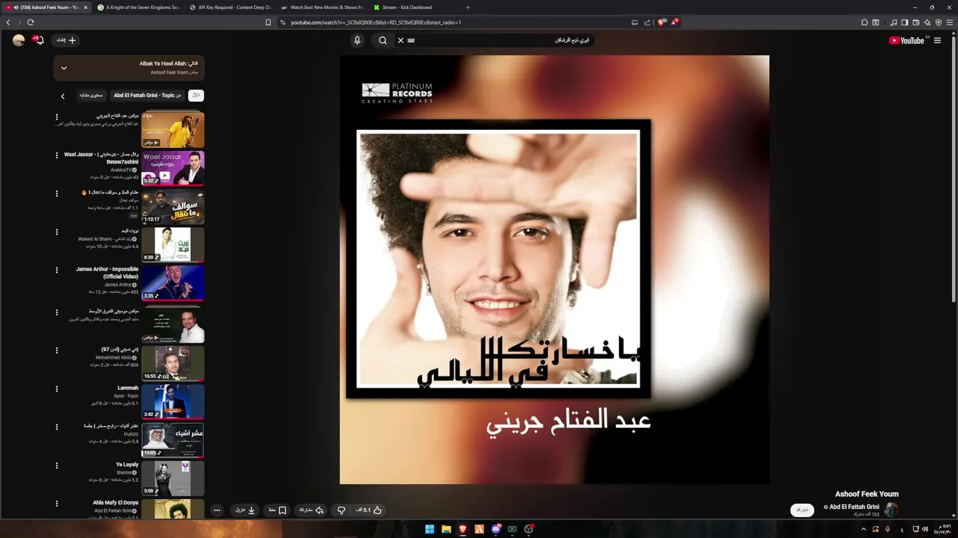958x538 pixels.
Task: Open options menu for James Arthur Impossible
Action: point(56,270)
